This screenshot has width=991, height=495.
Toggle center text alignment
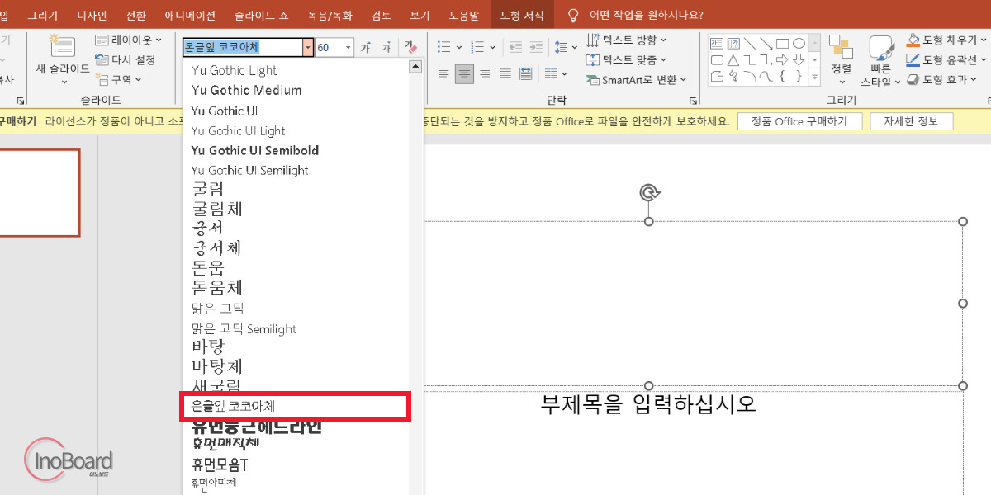(x=464, y=73)
